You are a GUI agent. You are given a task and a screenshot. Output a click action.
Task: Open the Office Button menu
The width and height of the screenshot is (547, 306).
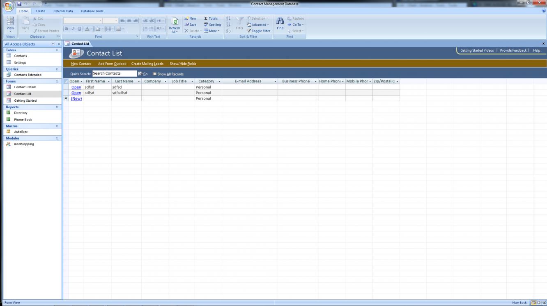9,7
